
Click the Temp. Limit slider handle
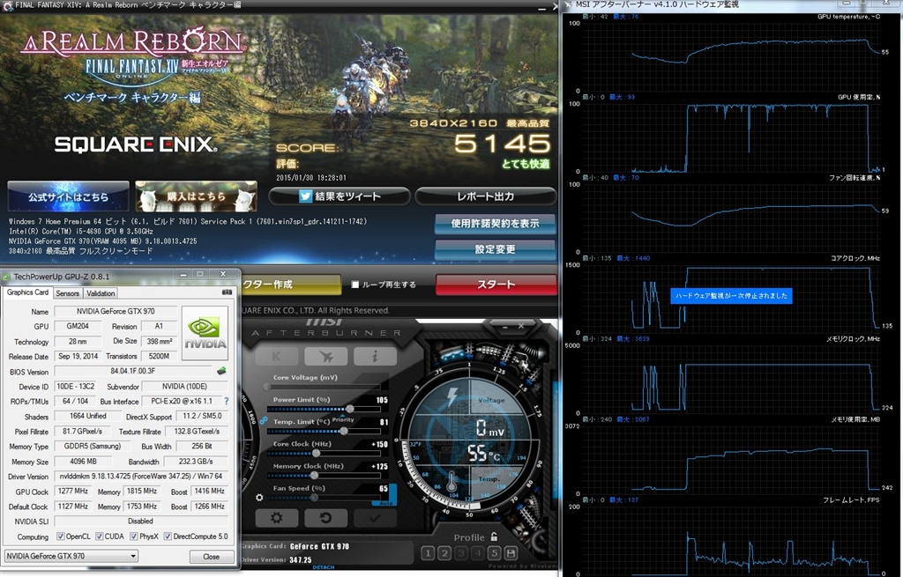coord(344,431)
